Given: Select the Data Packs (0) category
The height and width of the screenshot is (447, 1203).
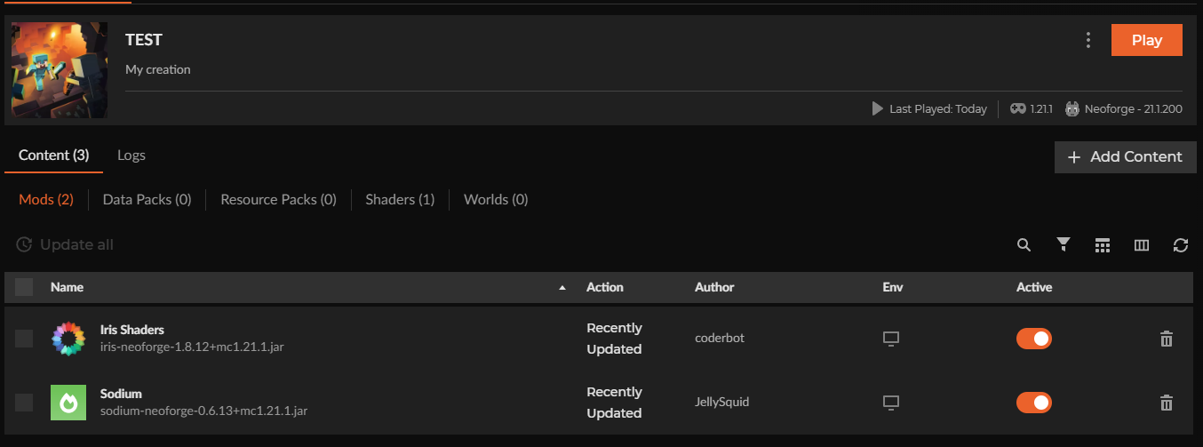Looking at the screenshot, I should pos(147,200).
